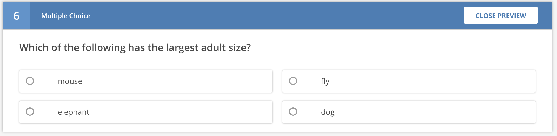557x136 pixels.
Task: Select the "fly" radio button
Action: pos(293,81)
